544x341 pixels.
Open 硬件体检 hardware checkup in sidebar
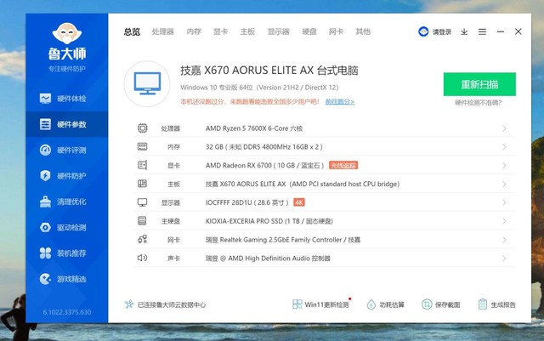[x=66, y=99]
